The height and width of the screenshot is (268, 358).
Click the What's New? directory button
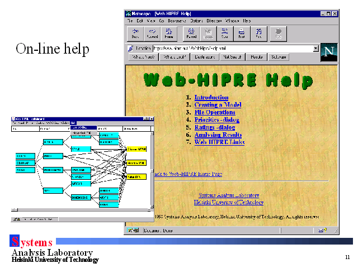pyautogui.click(x=142, y=57)
